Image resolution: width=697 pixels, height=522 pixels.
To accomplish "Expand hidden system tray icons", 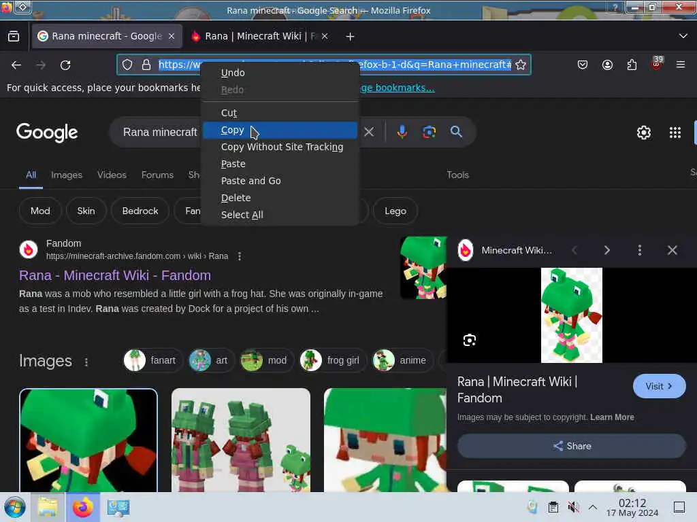I will pyautogui.click(x=593, y=507).
